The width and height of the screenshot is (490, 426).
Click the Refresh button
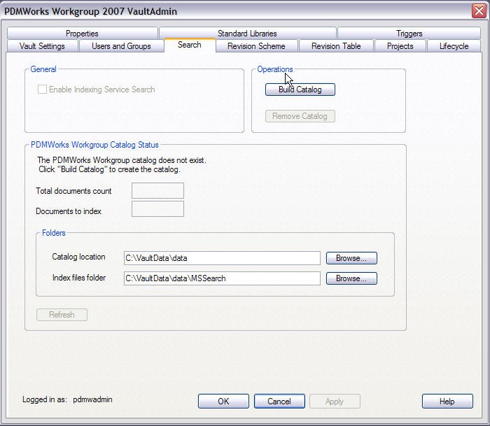[62, 315]
